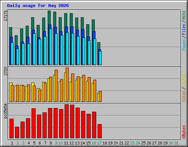
Task: Click the tallest orange sites bar, day 11
Action: point(67,85)
